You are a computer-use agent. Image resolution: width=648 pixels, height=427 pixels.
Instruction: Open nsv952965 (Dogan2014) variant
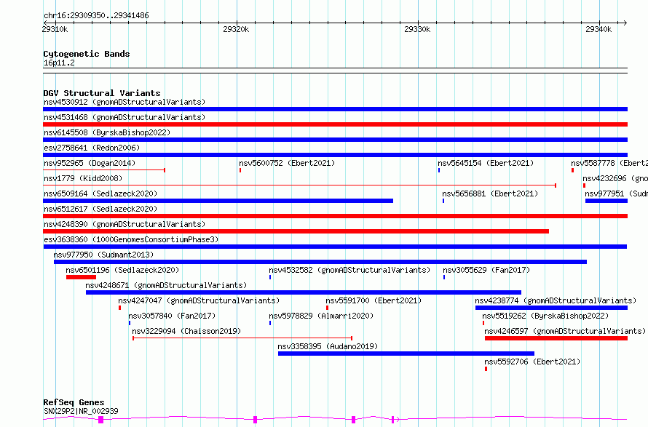point(90,163)
